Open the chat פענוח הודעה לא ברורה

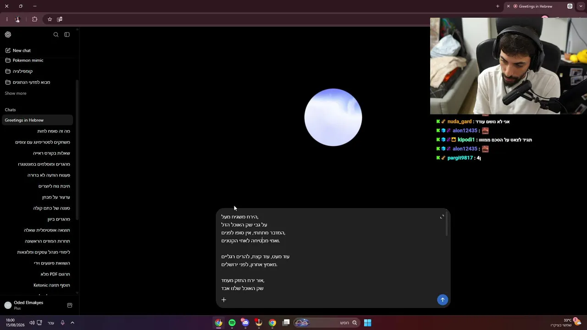point(37,175)
